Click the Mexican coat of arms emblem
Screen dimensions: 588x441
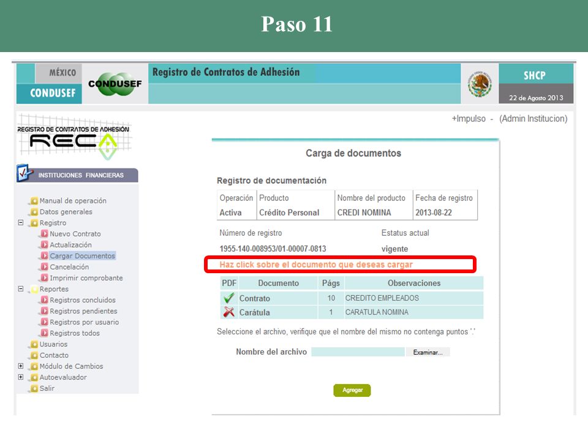[480, 84]
